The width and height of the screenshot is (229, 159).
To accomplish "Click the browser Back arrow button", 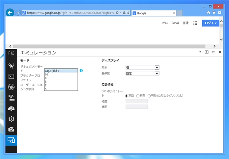I will tap(10, 13).
